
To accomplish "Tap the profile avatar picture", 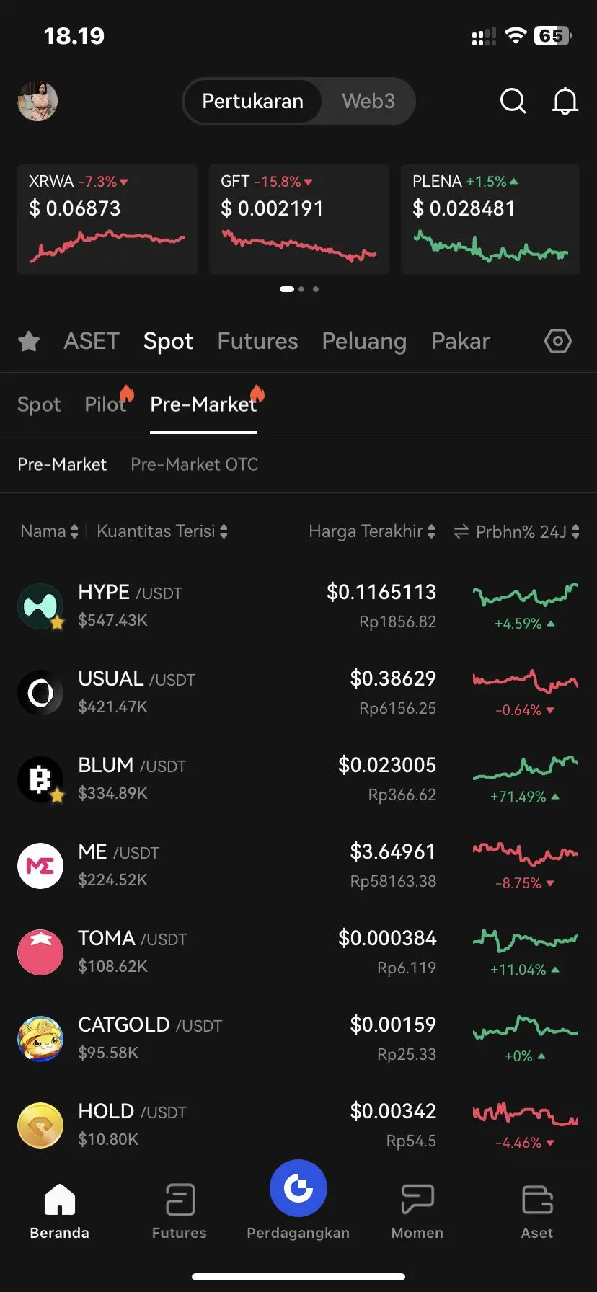I will click(37, 102).
